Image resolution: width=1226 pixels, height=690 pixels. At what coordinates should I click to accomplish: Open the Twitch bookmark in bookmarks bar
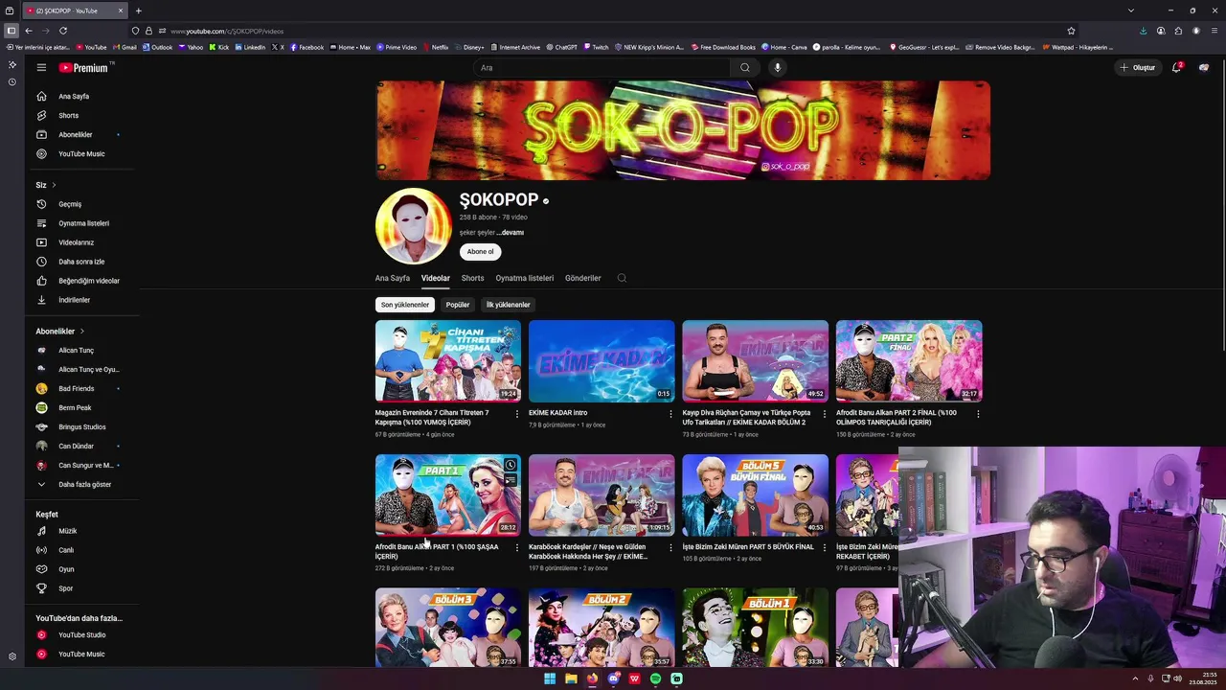pos(596,47)
